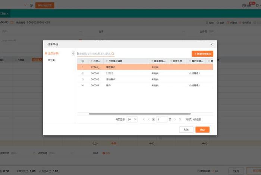
Task: Select the 未分类 category in the sidebar tree
Action: (x=51, y=60)
